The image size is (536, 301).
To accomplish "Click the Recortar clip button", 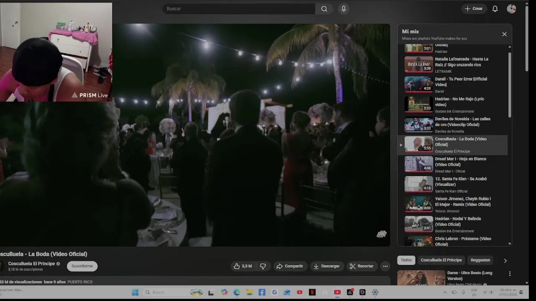I will pos(362,266).
